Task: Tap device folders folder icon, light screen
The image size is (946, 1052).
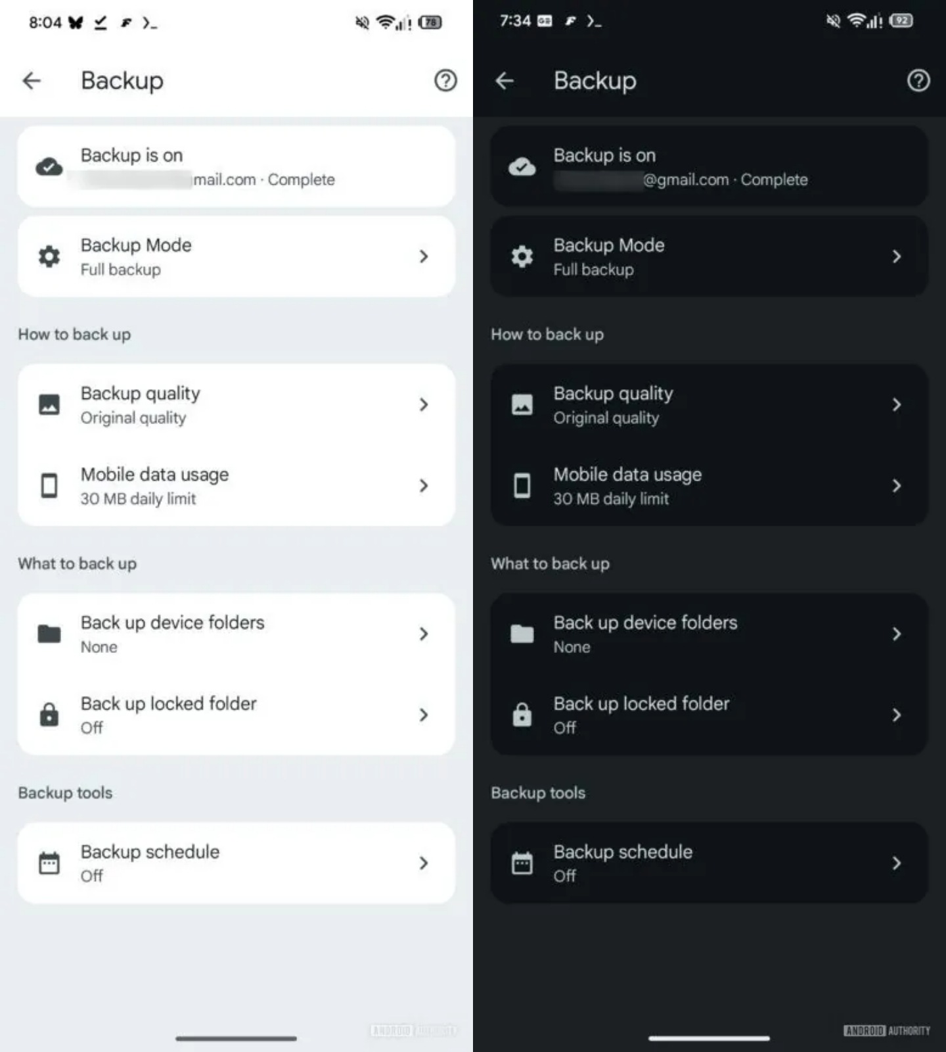Action: 49,634
